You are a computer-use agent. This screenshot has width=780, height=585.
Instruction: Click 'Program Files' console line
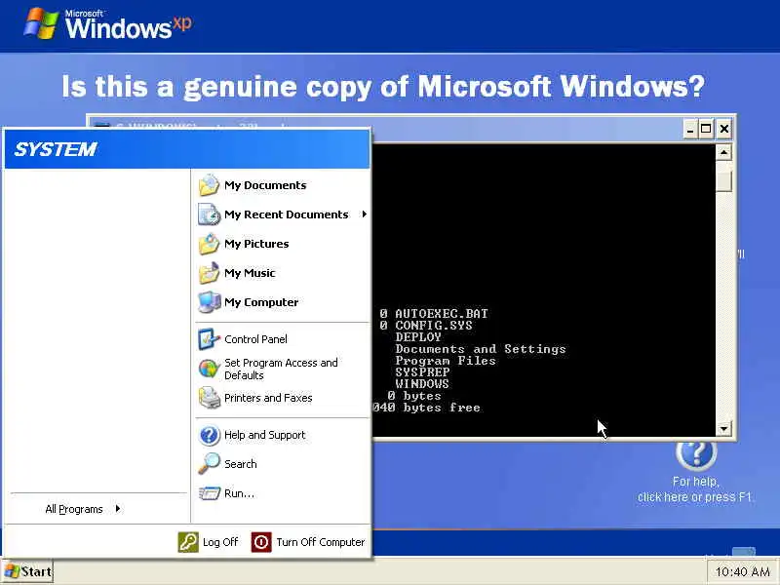pyautogui.click(x=446, y=361)
